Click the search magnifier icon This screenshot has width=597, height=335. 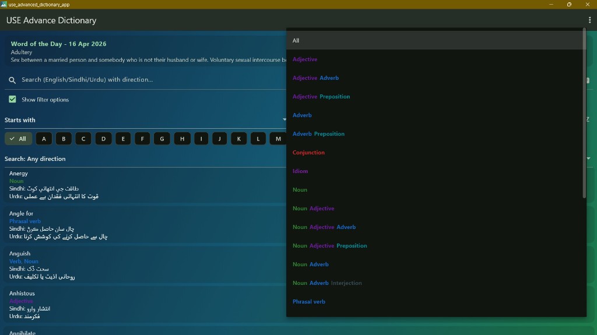click(x=12, y=80)
